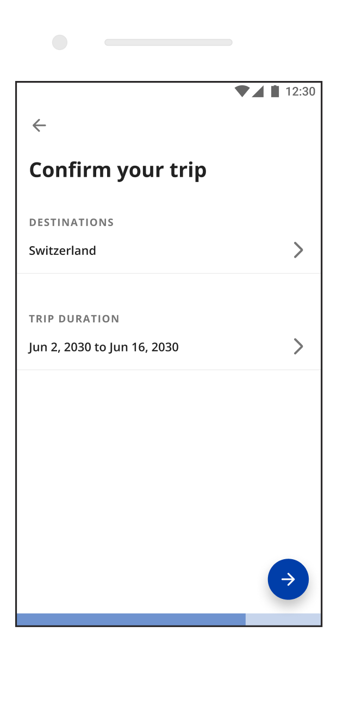Expand the Destinations row chevron

point(298,250)
